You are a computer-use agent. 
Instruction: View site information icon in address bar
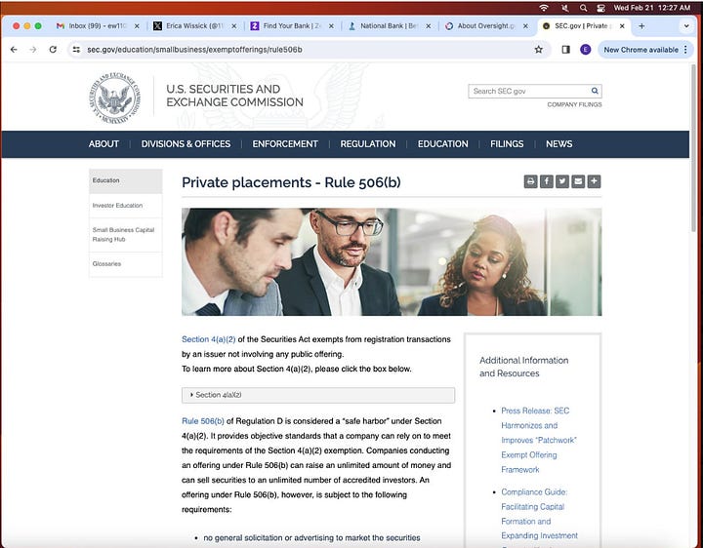point(77,50)
